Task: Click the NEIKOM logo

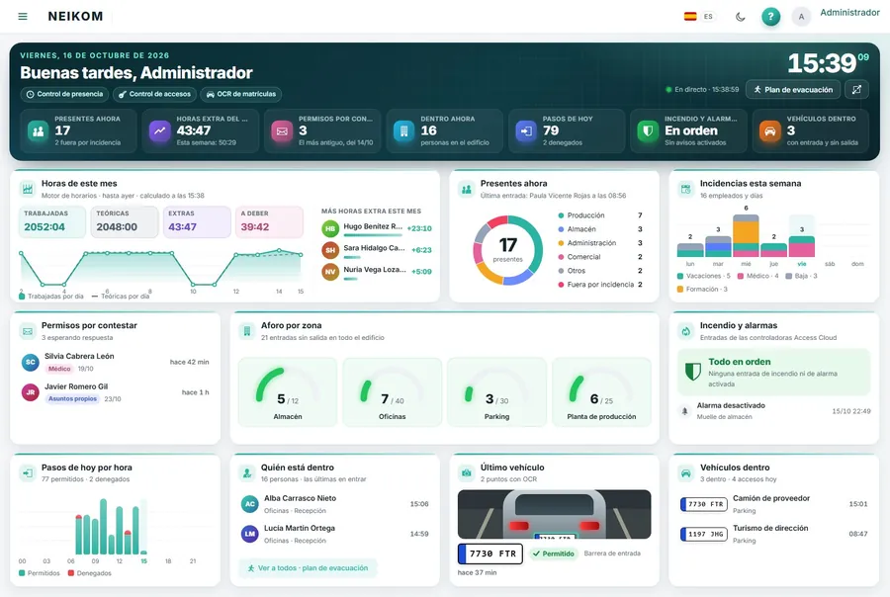Action: click(75, 17)
